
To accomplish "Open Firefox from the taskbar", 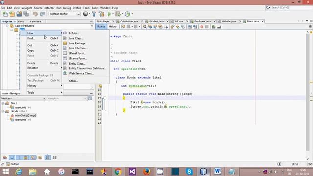I will click(x=147, y=172).
